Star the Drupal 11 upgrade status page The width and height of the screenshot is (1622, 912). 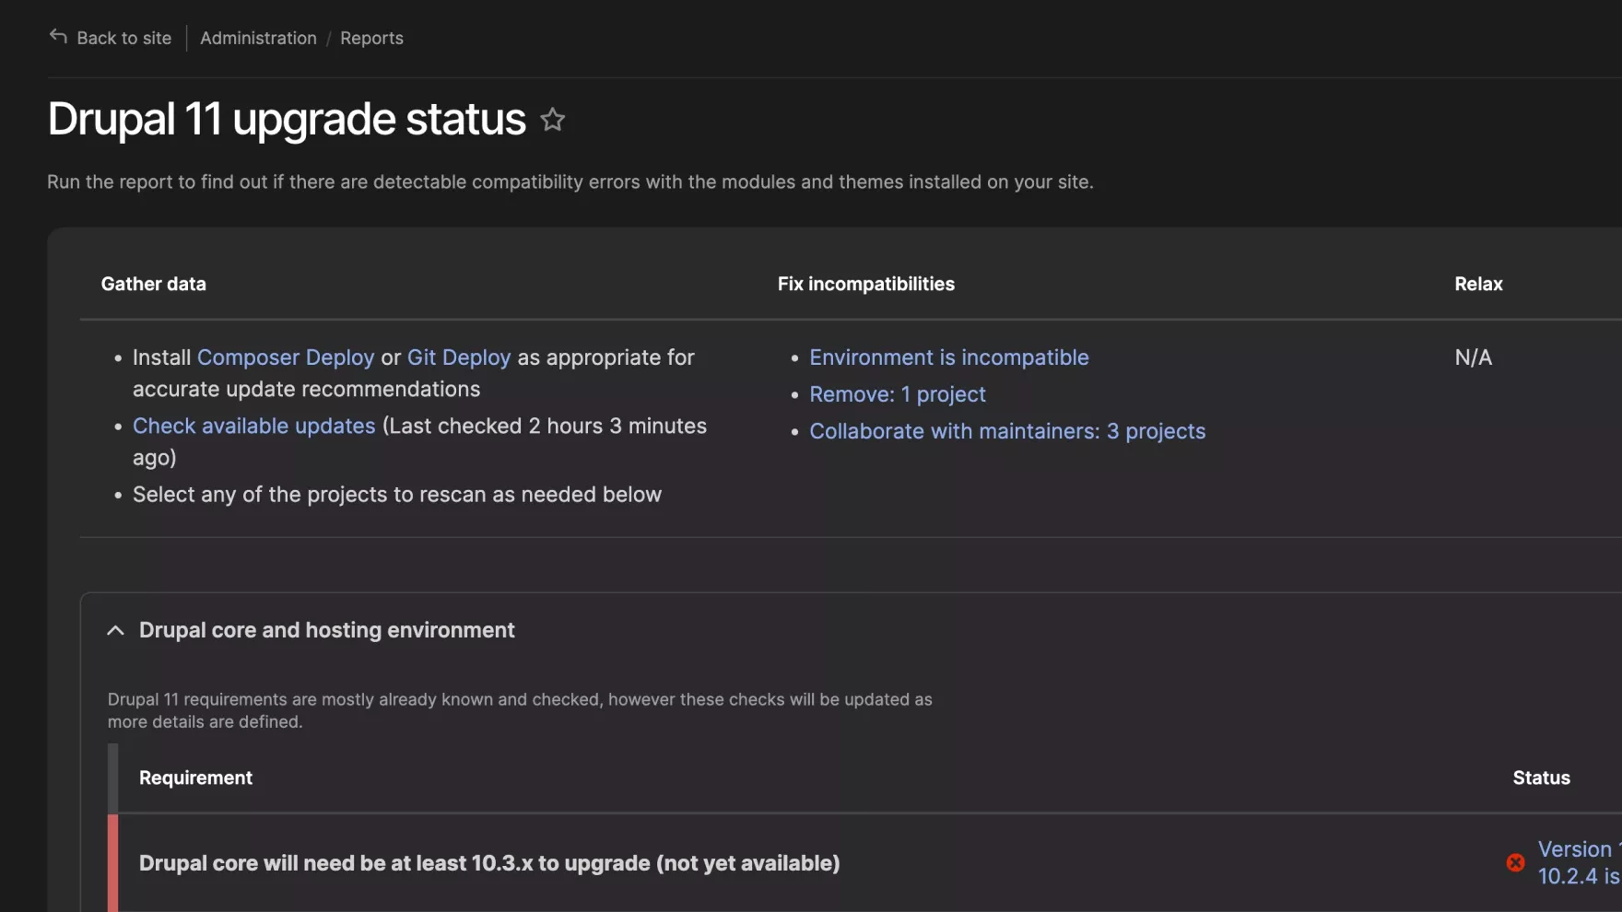pos(553,120)
